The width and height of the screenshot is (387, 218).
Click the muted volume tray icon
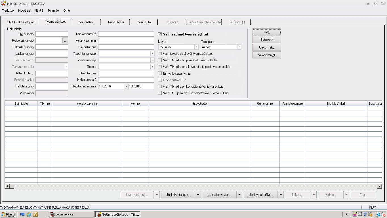click(x=383, y=215)
